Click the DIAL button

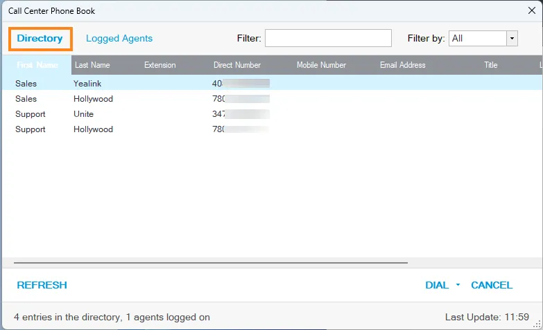click(437, 285)
